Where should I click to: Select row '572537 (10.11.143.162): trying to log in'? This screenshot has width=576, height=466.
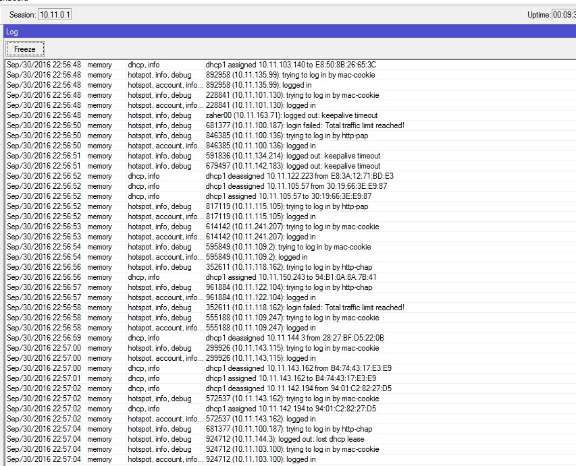(x=290, y=399)
